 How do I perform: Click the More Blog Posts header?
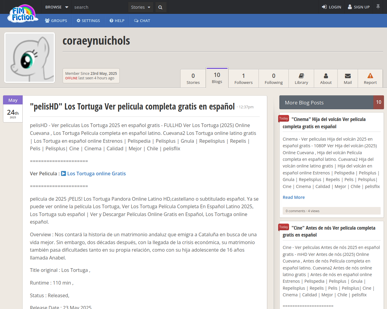(x=327, y=102)
